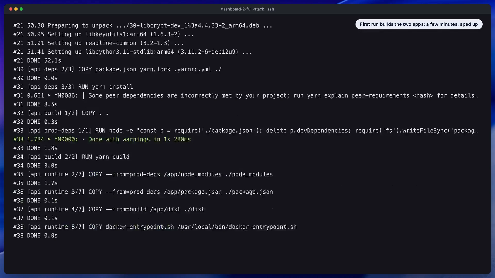Click the '[api prod-deps 1/1] RUN node -e' line
This screenshot has height=278, width=495.
point(245,131)
